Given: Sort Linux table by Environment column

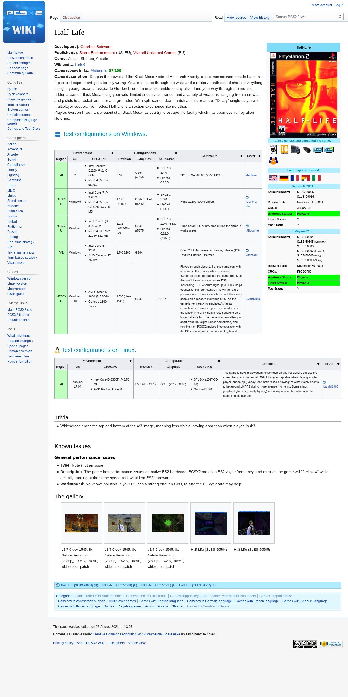Looking at the screenshot, I should (94, 361).
